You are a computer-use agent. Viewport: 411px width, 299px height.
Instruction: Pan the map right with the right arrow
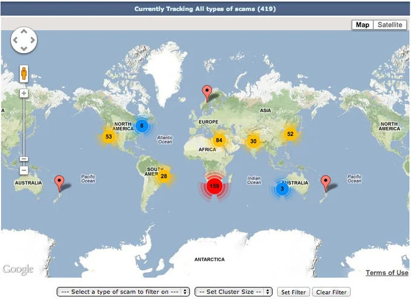click(33, 40)
